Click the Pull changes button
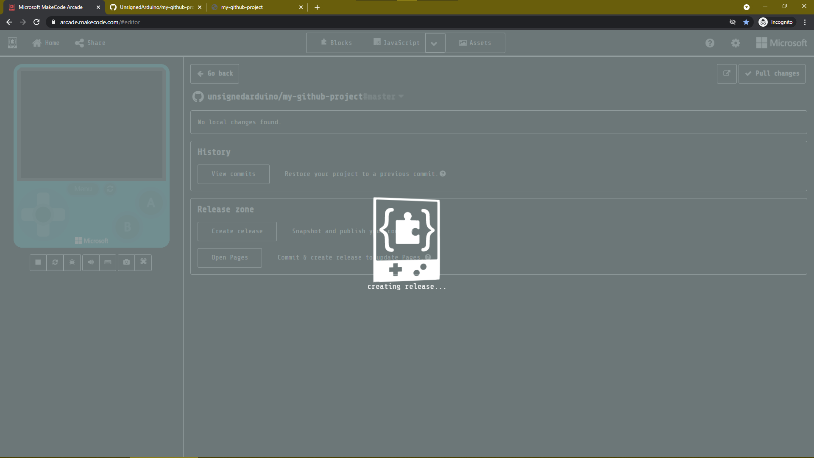The height and width of the screenshot is (458, 814). 772,74
